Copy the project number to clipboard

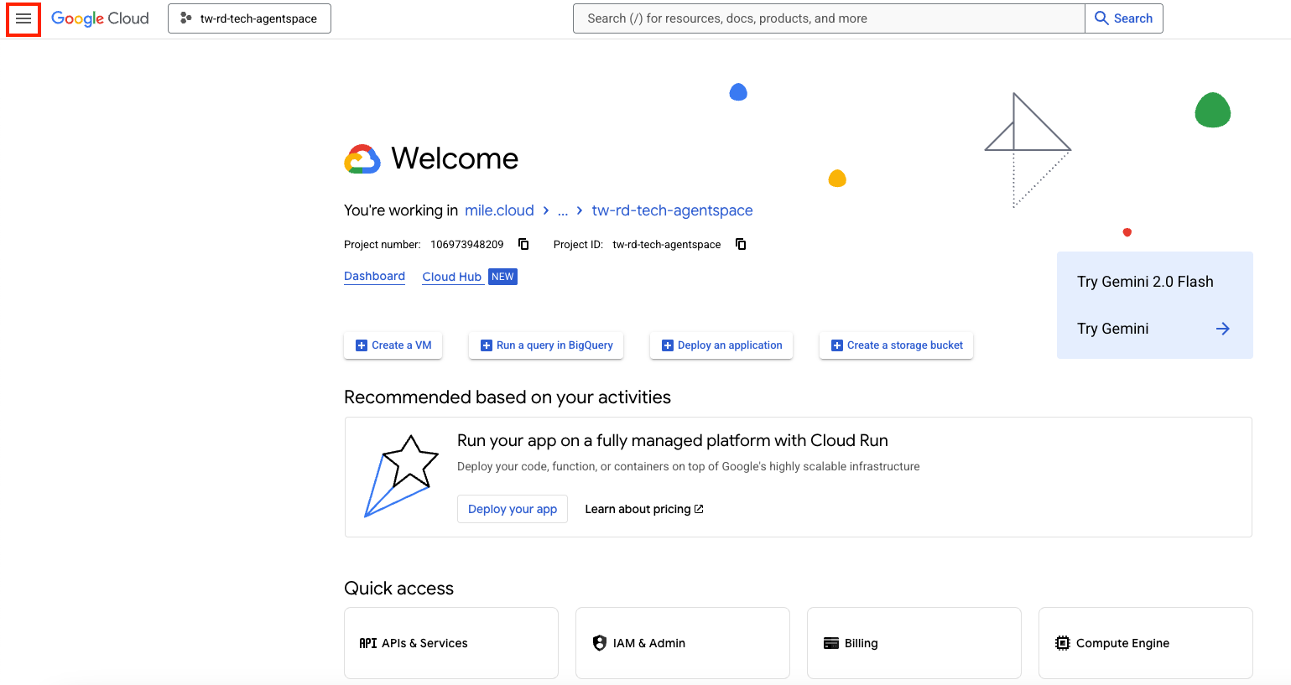pyautogui.click(x=523, y=244)
